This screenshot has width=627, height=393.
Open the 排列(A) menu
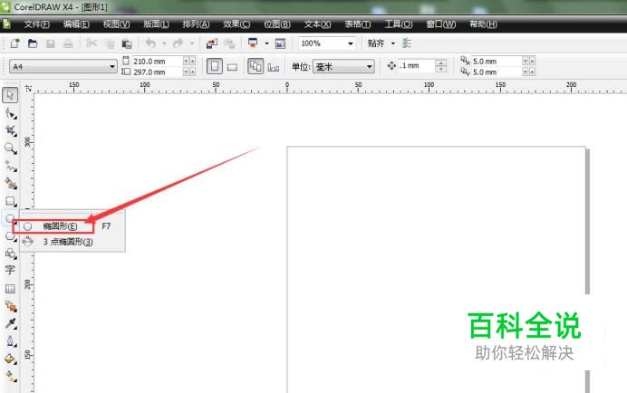pos(196,24)
